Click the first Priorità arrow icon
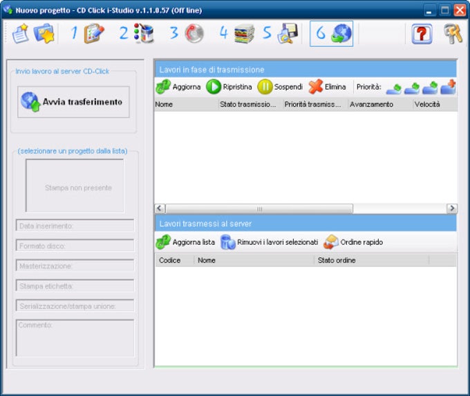The height and width of the screenshot is (396, 470). [x=394, y=89]
